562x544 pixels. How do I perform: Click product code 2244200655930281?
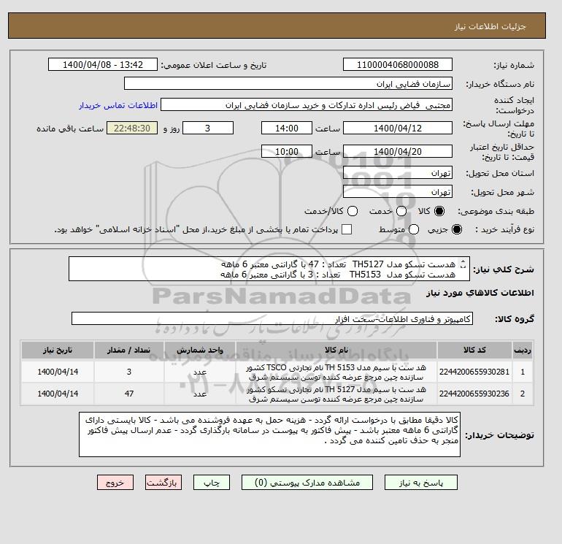pos(474,372)
